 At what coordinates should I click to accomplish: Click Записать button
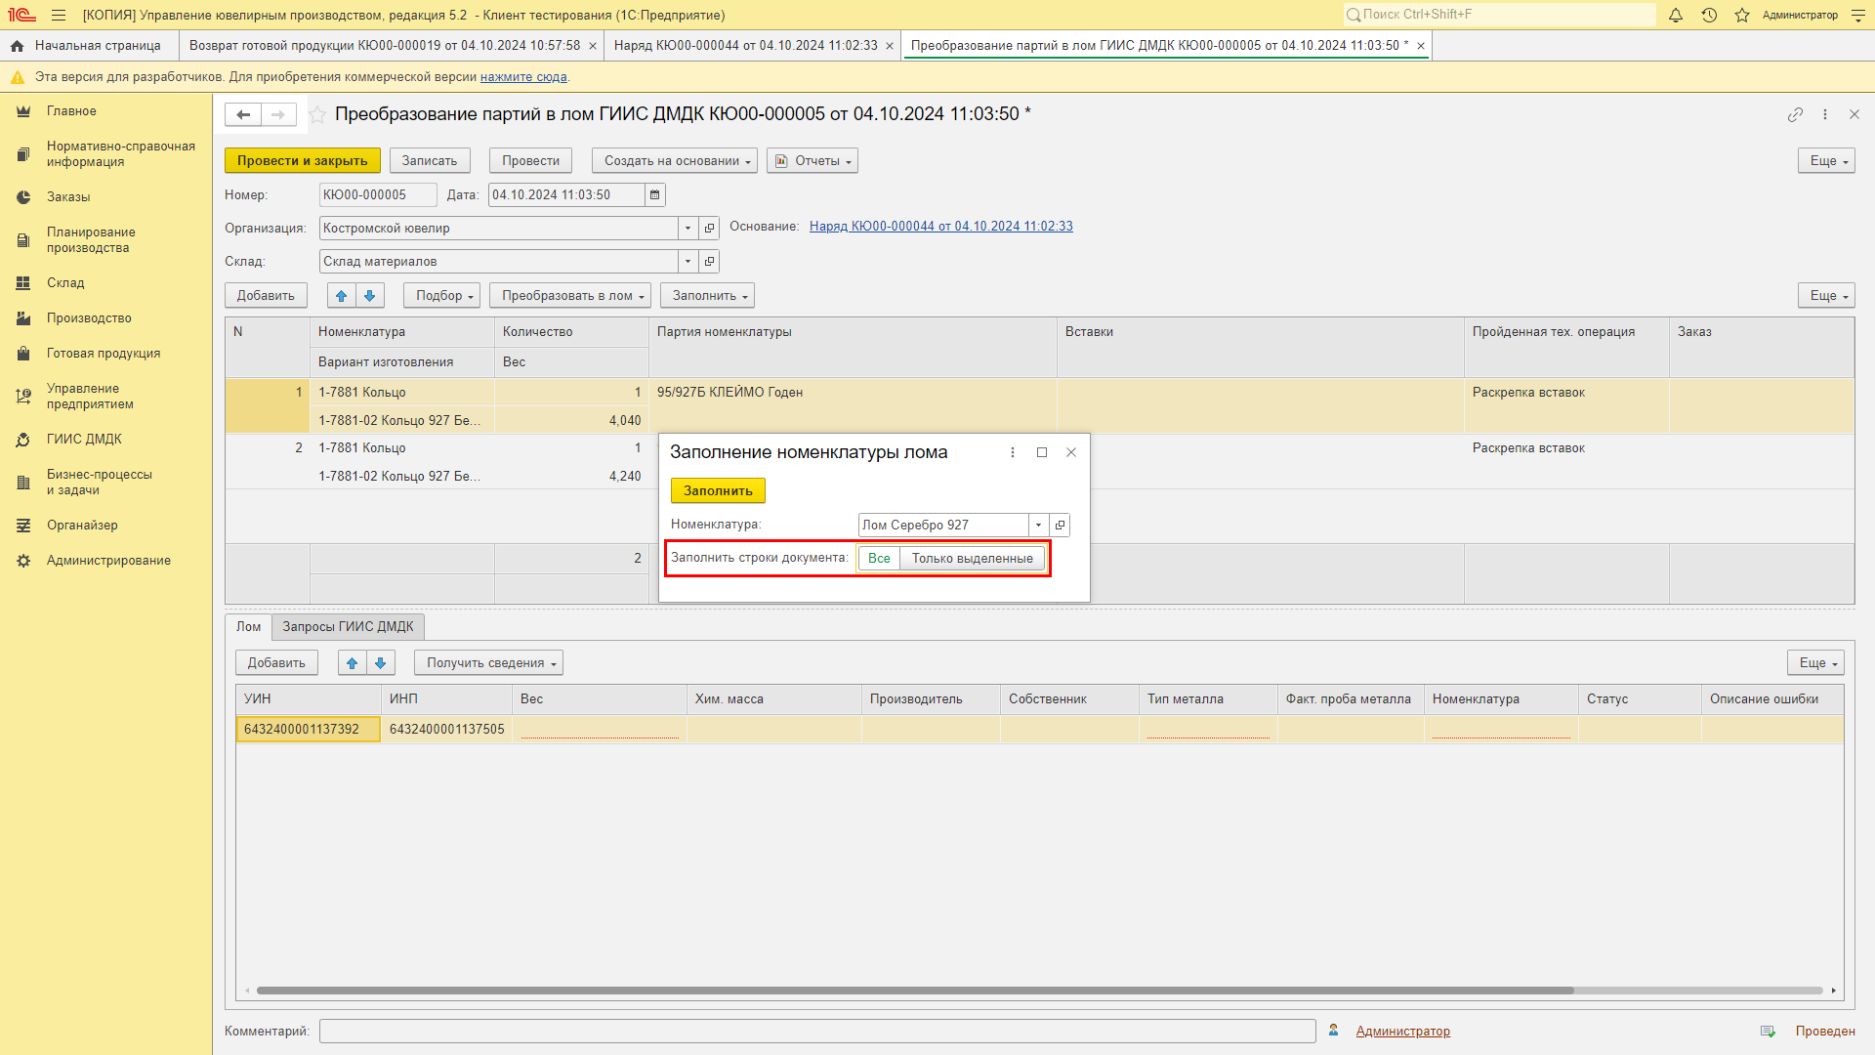[x=430, y=161]
